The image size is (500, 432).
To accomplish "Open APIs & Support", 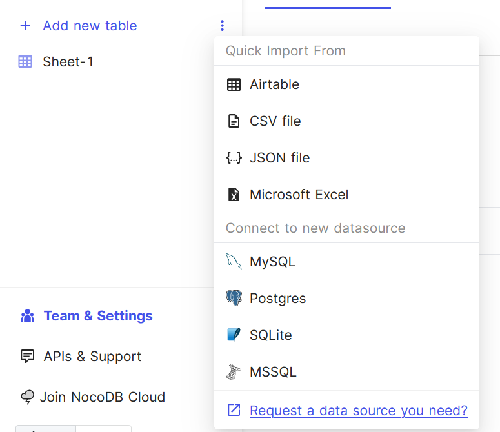I will (x=92, y=357).
